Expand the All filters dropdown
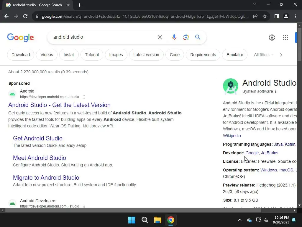Screen dimensions: 302x227 pos(264,55)
